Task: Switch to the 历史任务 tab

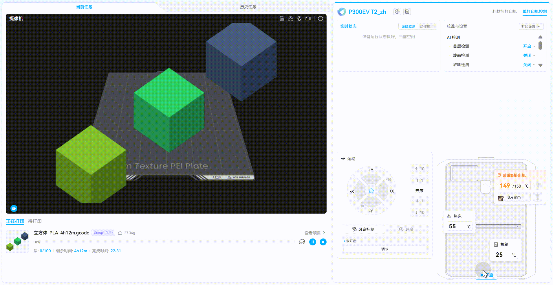Action: (x=248, y=7)
